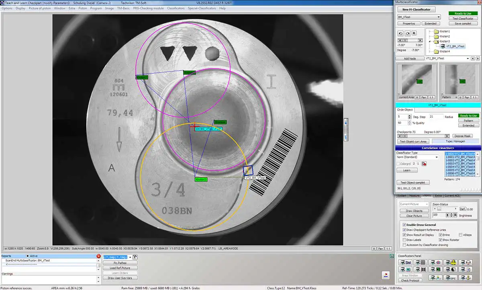Click New M-Classificator button

[x=416, y=9]
